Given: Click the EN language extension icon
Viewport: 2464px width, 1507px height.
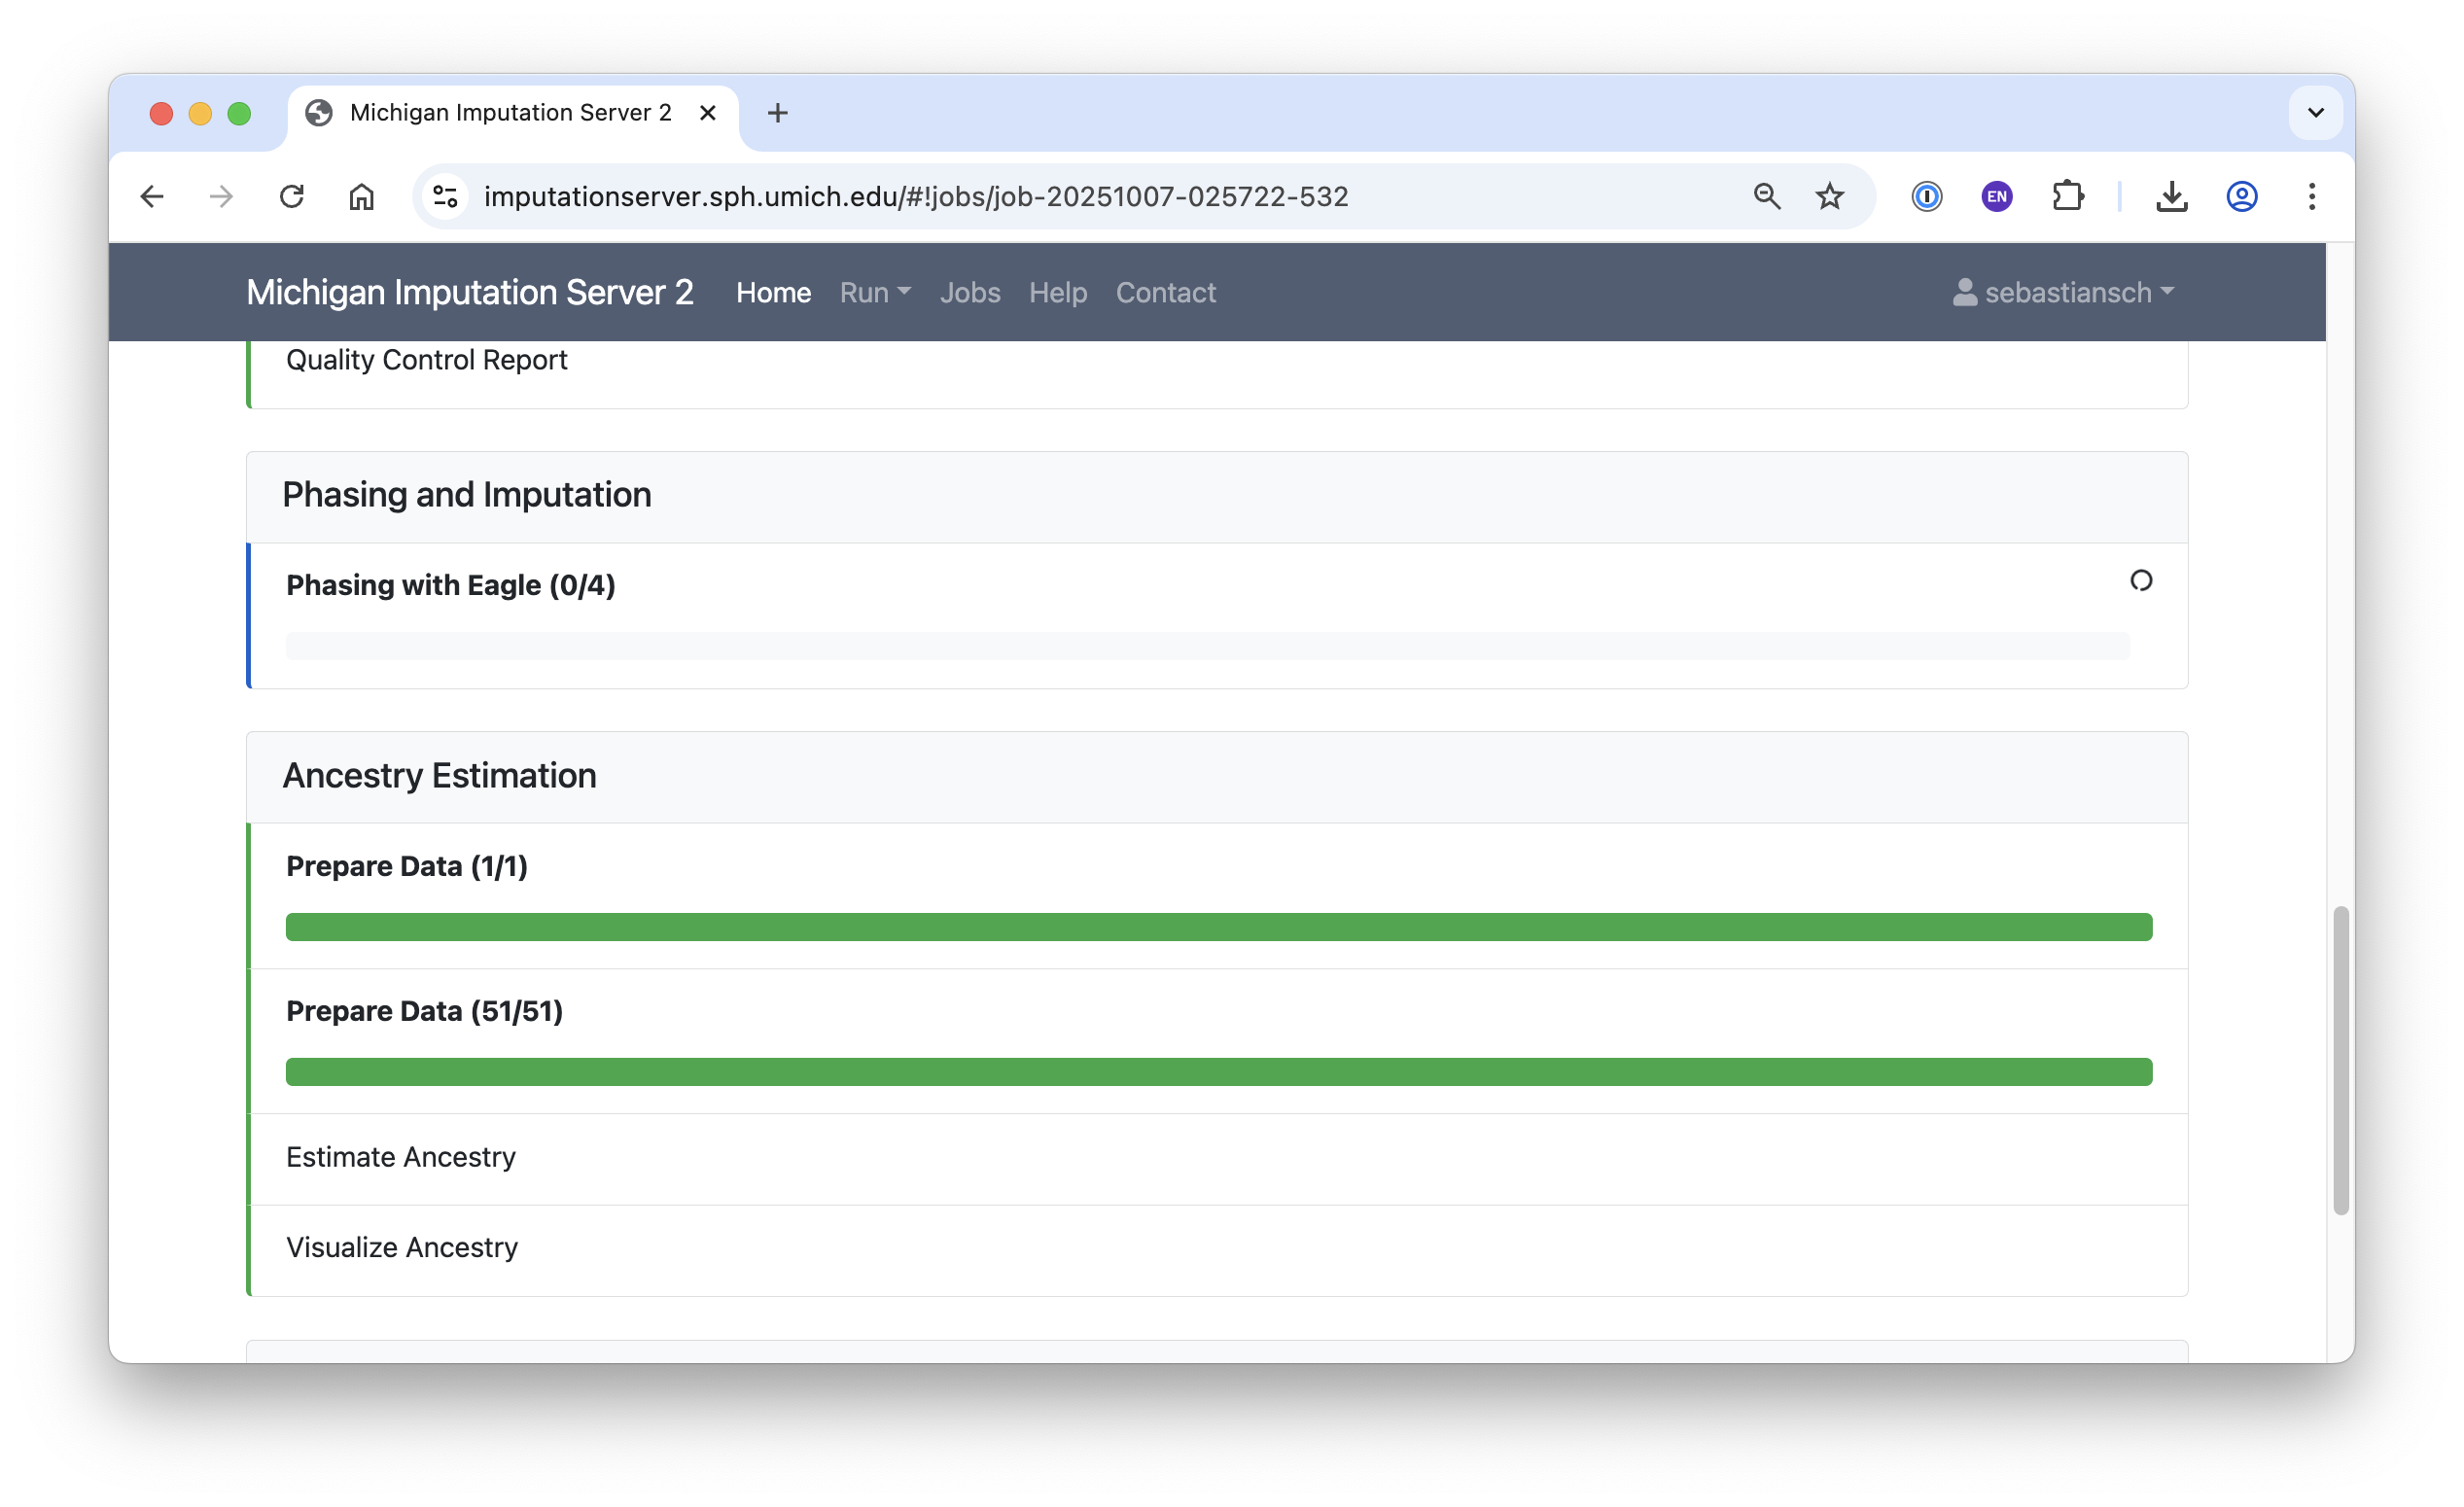Looking at the screenshot, I should [1996, 196].
